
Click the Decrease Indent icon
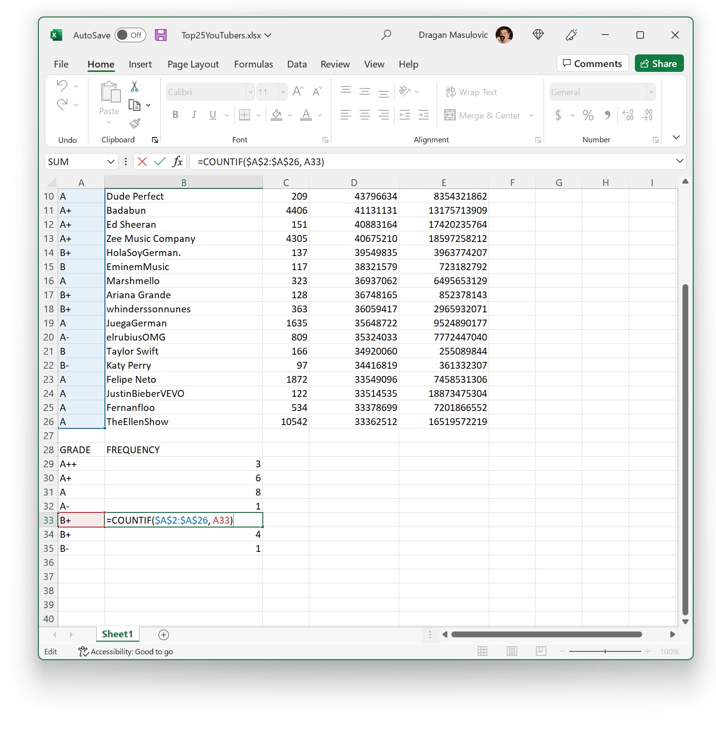coord(404,115)
